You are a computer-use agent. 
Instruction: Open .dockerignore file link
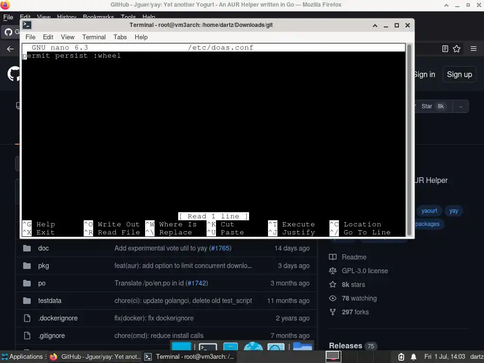coord(58,318)
